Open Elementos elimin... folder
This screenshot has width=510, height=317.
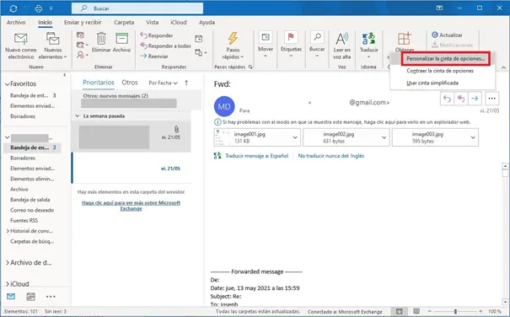click(x=32, y=179)
